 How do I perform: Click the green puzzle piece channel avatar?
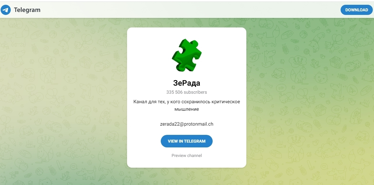click(x=187, y=55)
